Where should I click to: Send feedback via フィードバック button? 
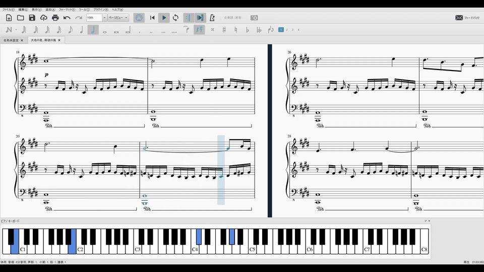point(468,18)
